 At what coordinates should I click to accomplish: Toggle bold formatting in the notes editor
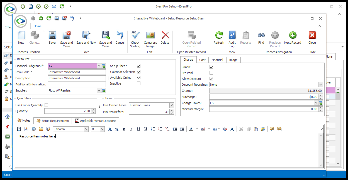click(x=124, y=129)
